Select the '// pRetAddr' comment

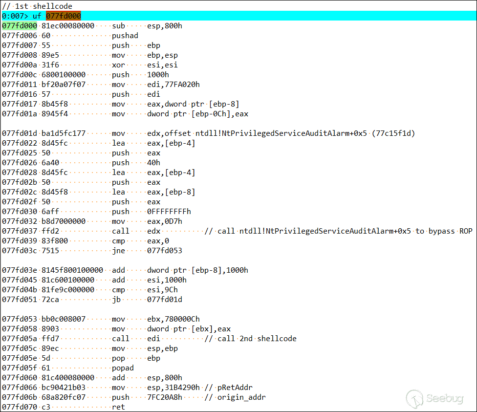click(228, 388)
